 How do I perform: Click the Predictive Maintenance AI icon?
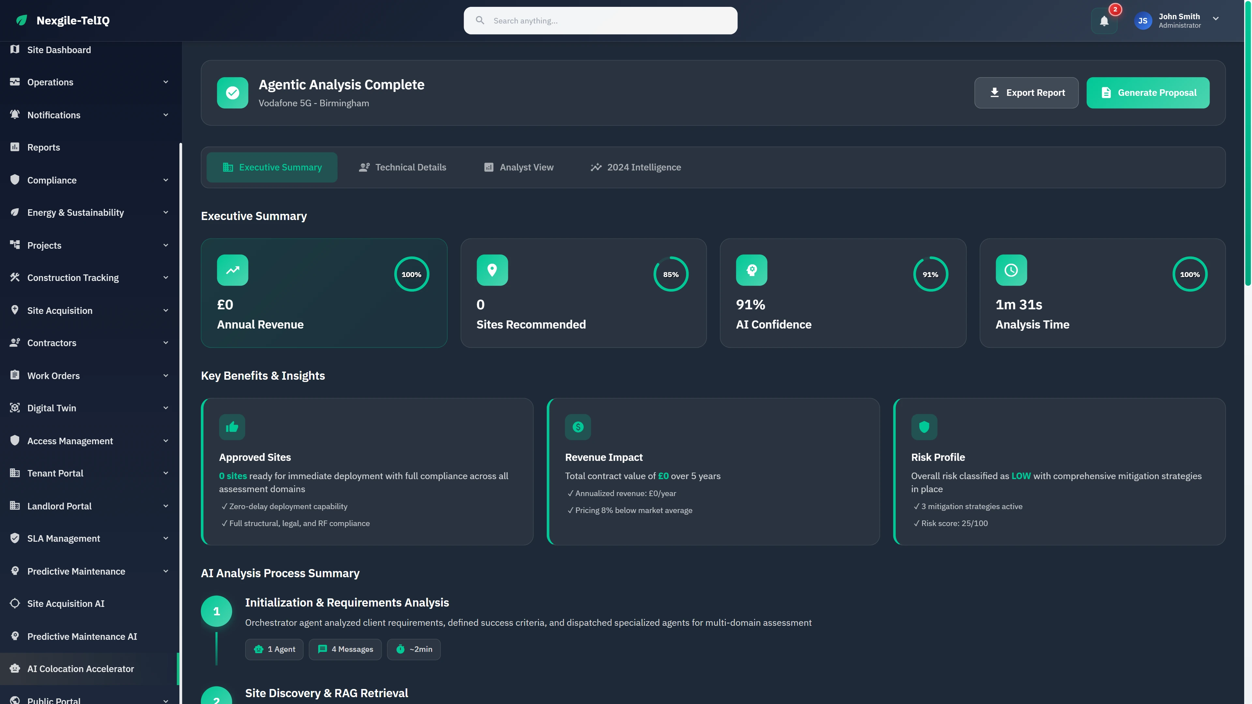coord(14,636)
